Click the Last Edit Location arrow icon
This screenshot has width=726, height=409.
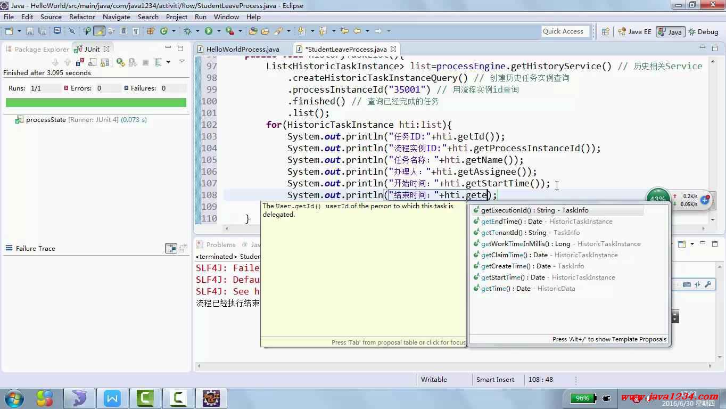344,31
